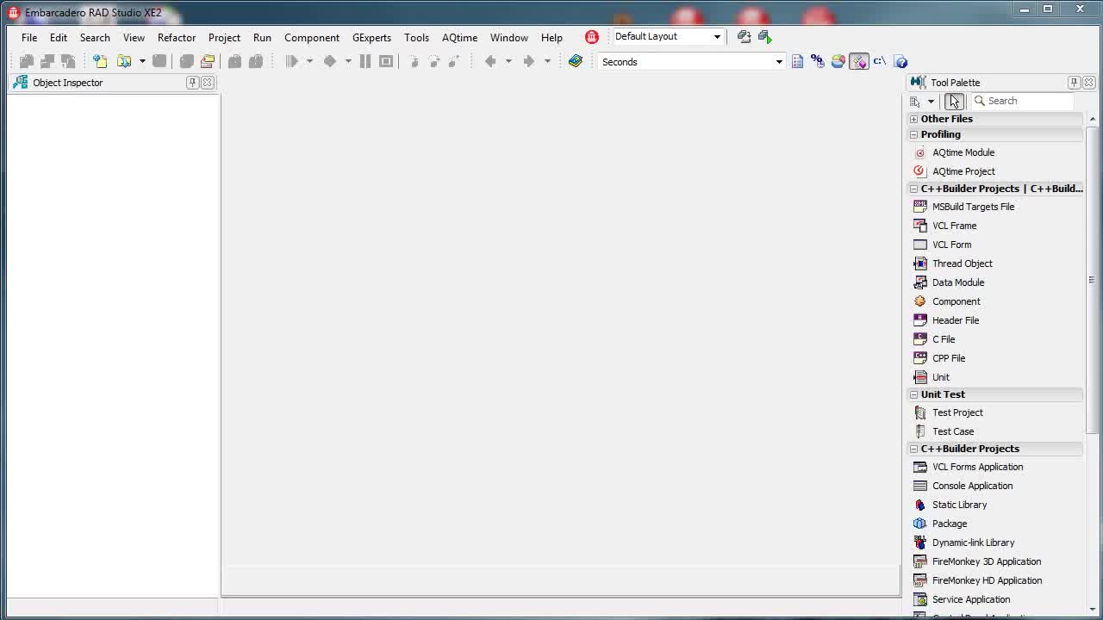
Task: Open the File menu
Action: click(x=29, y=38)
